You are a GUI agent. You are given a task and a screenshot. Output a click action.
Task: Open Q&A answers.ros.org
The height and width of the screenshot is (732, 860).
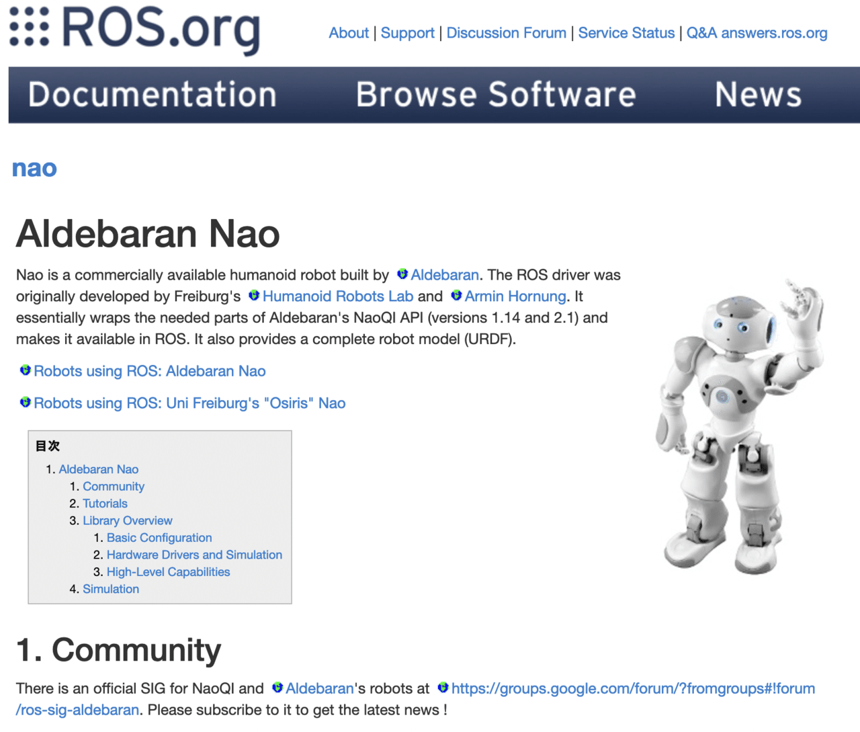click(x=757, y=33)
